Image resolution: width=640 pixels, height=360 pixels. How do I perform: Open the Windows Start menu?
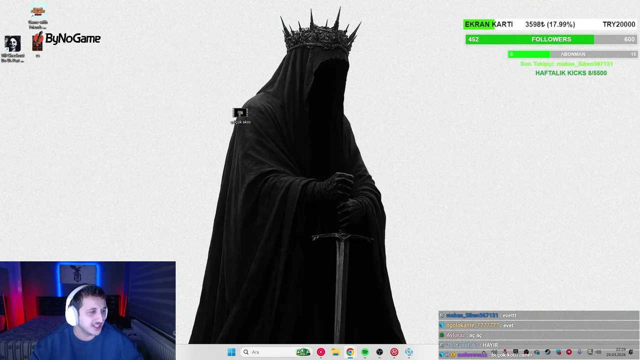click(x=231, y=352)
